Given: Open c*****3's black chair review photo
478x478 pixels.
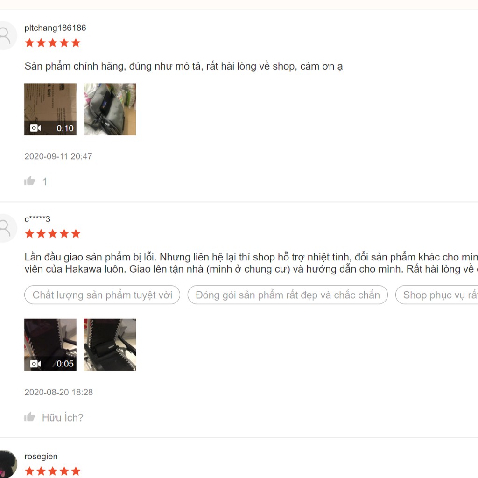Looking at the screenshot, I should click(110, 345).
